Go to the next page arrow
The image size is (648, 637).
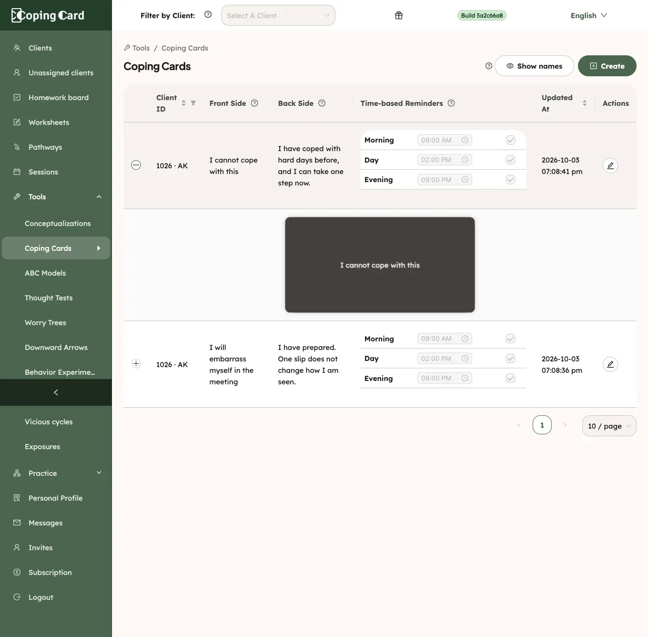click(x=565, y=425)
